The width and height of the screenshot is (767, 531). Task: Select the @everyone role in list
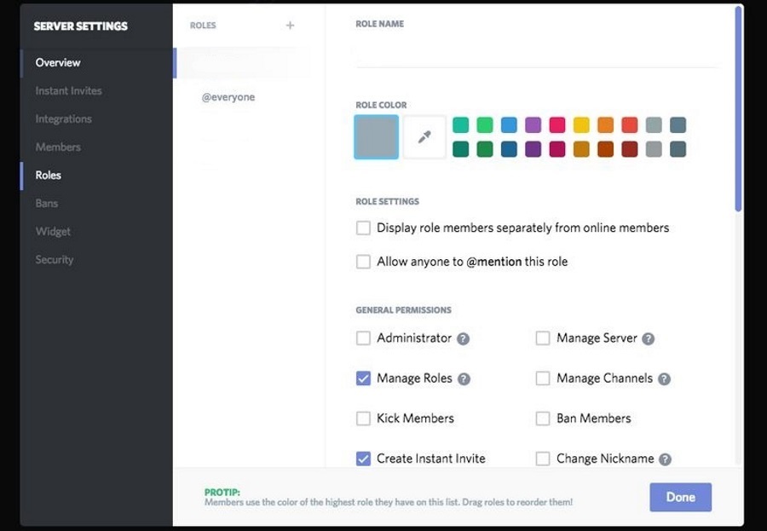click(x=228, y=97)
